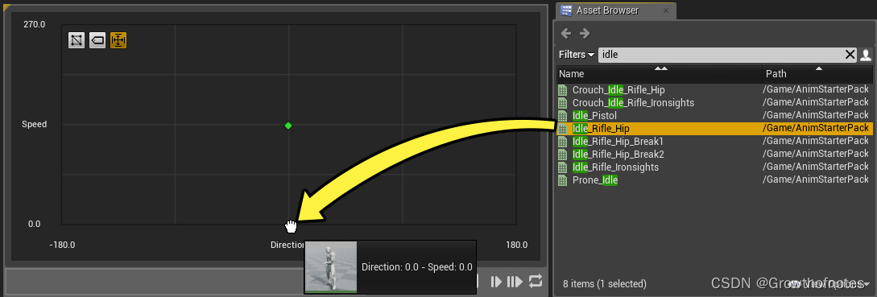This screenshot has width=877, height=297.
Task: Select the Prone_Idle animation asset
Action: tap(595, 180)
